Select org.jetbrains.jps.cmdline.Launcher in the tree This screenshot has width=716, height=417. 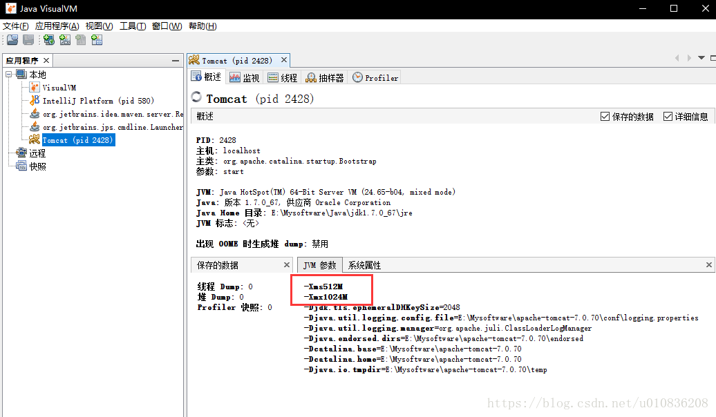click(113, 127)
